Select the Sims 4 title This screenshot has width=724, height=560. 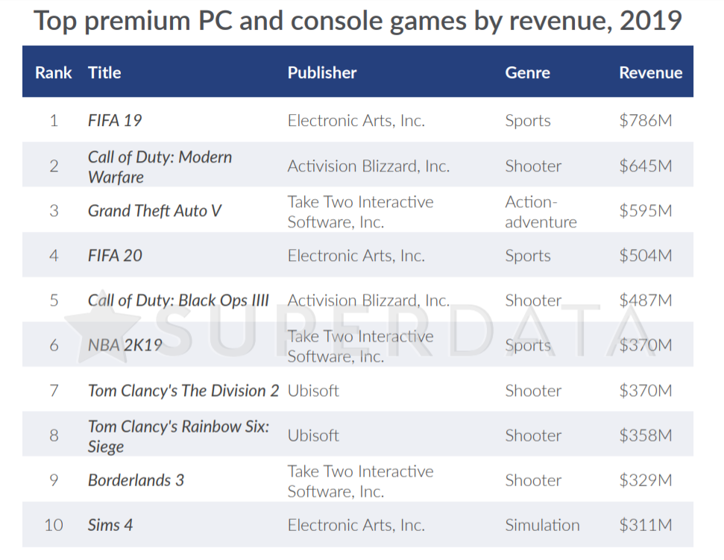[x=110, y=525]
